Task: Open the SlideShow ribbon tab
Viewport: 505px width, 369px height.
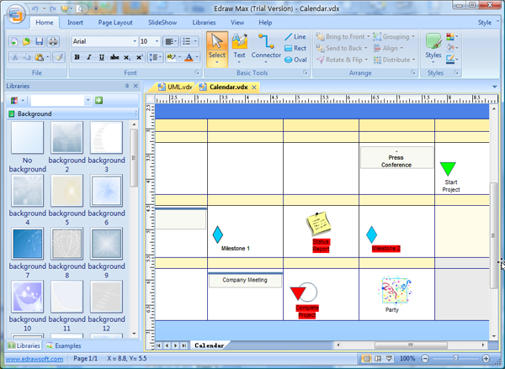Action: point(162,23)
